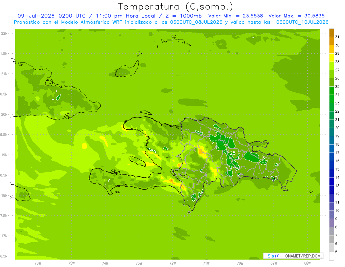345x267 pixels.
Task: Click "Pronóstico con el Modelo Atmósferico WRF" text
Action: coord(68,22)
